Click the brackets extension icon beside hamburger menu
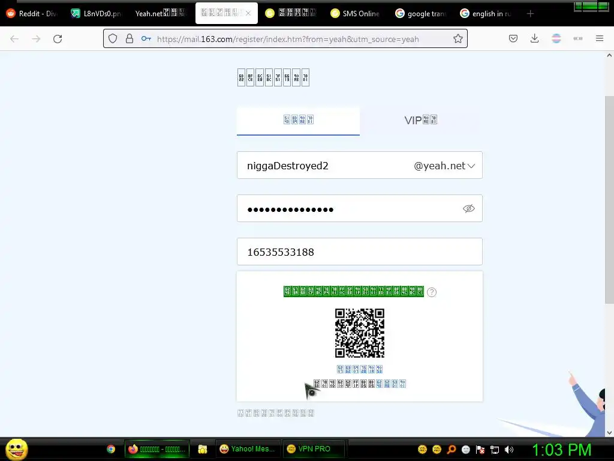 pyautogui.click(x=578, y=38)
